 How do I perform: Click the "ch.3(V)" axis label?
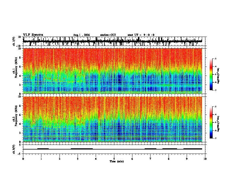(14, 149)
